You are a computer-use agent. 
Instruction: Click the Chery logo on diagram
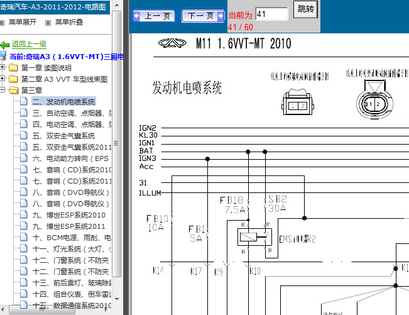click(x=172, y=43)
